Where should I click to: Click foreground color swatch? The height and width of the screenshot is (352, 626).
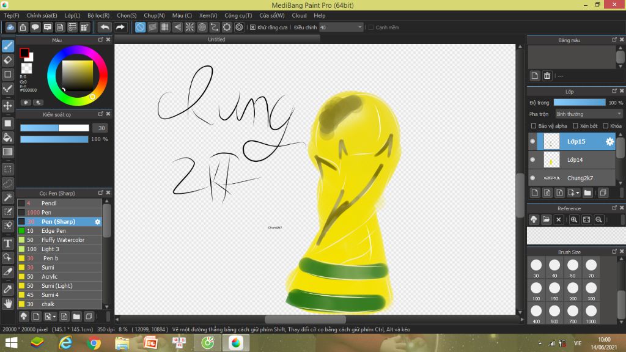coord(24,53)
